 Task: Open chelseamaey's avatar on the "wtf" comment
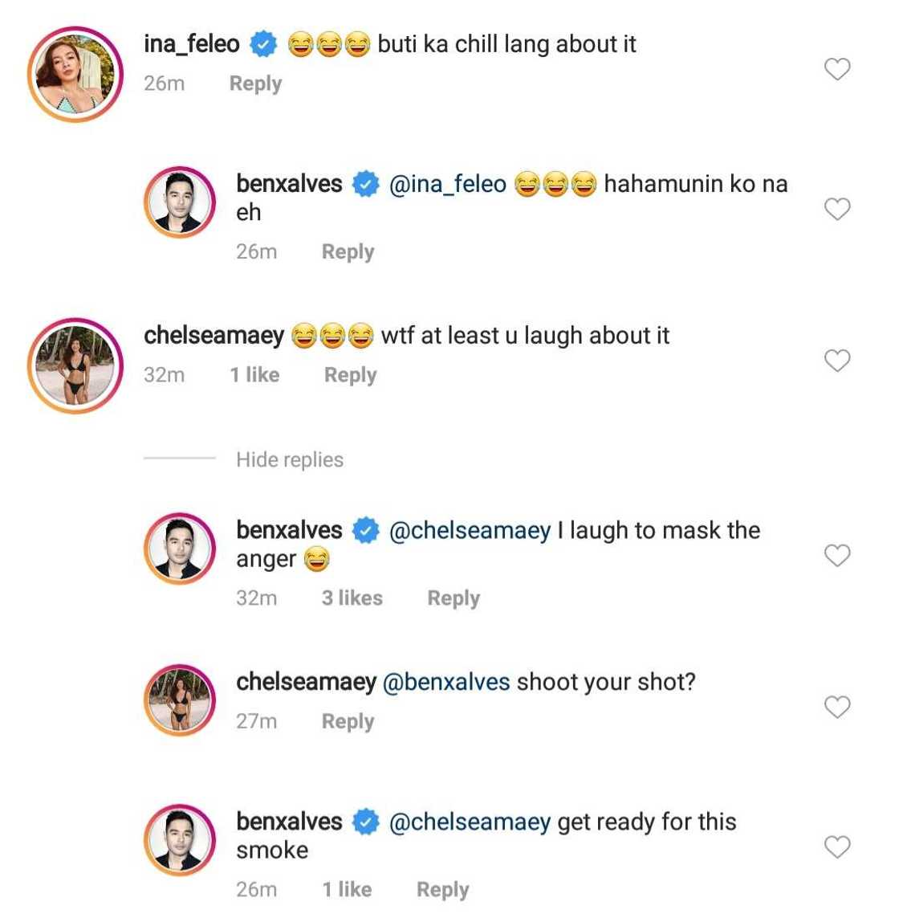pyautogui.click(x=75, y=365)
